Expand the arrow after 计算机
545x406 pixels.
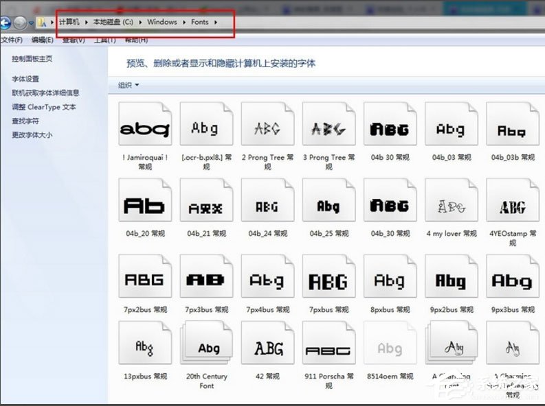point(86,22)
